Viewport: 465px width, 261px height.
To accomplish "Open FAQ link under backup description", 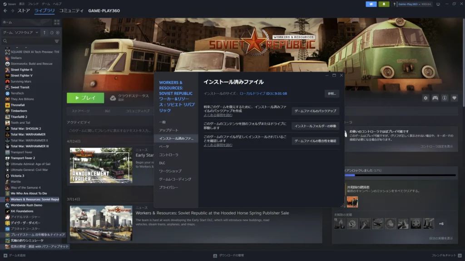I will tap(218, 115).
